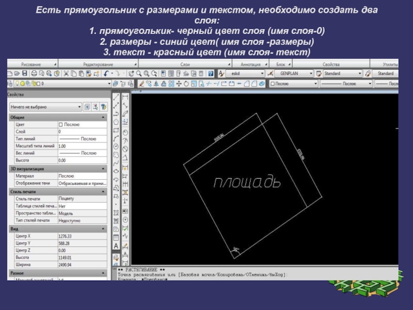
Task: Click the Dimension Style icon beside GENPLAN
Action: tap(270, 73)
